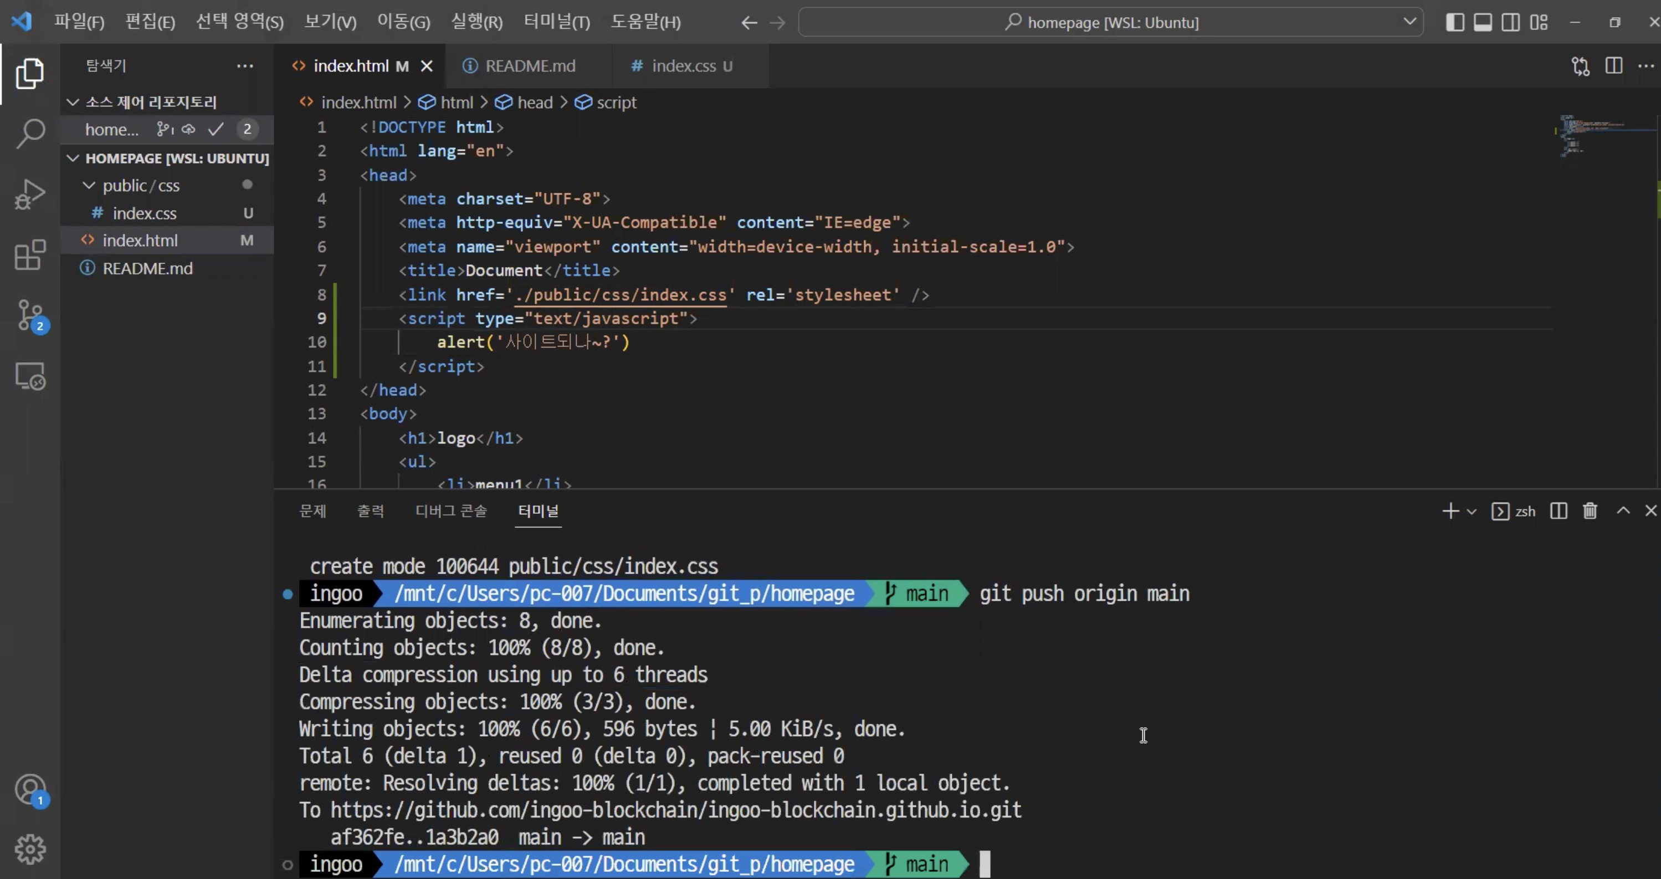
Task: Switch to the README.md editor tab
Action: coord(529,67)
